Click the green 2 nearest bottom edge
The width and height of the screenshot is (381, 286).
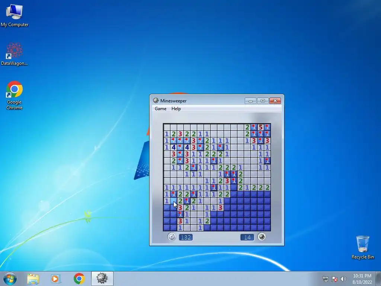[207, 221]
